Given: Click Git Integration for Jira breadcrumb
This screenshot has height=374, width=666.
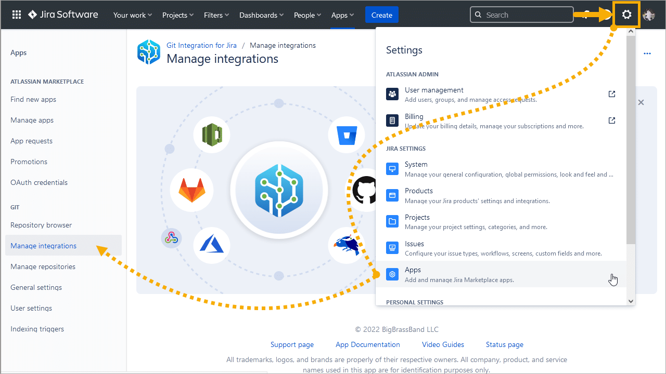Looking at the screenshot, I should tap(201, 45).
